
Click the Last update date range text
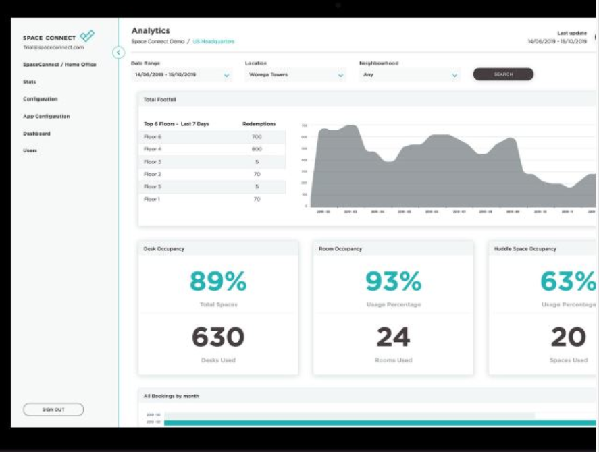pos(557,41)
